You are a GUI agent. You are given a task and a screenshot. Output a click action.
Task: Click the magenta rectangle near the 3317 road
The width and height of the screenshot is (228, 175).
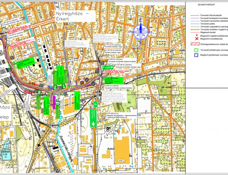(54, 102)
